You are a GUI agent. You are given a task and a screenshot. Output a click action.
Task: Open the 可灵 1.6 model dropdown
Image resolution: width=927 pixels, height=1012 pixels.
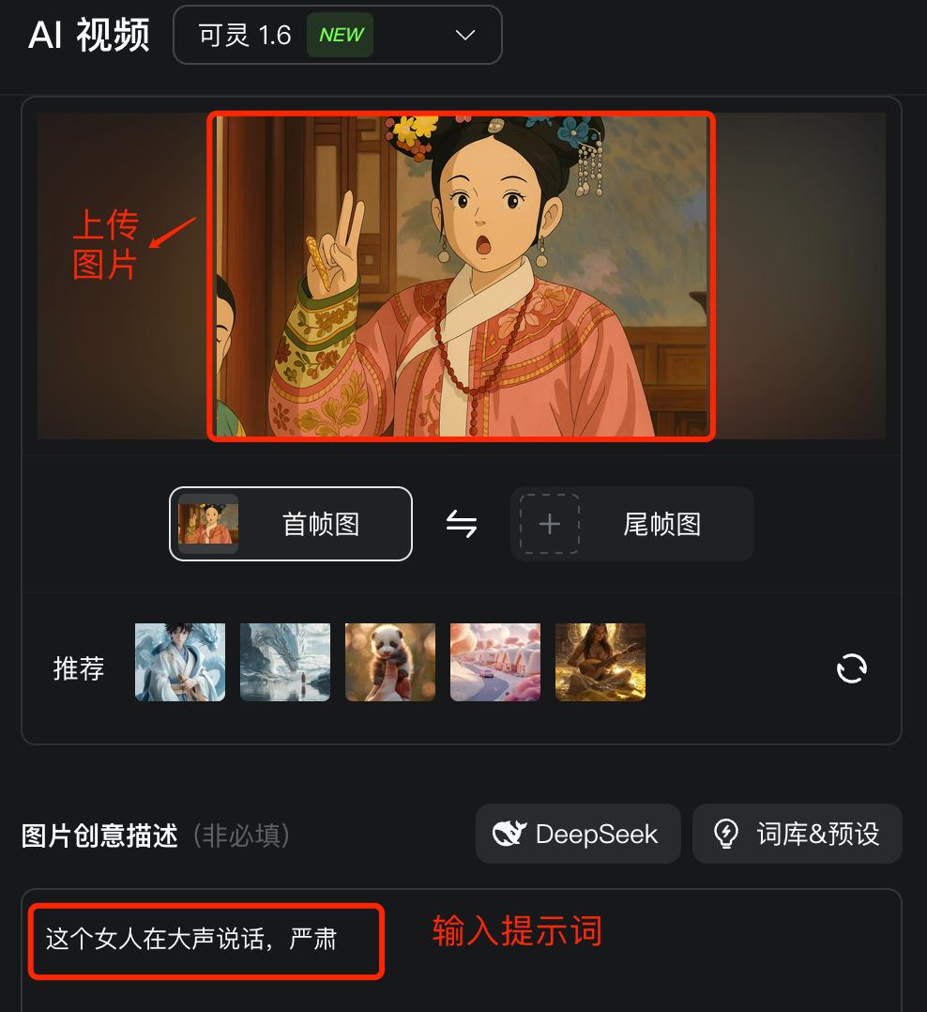(338, 35)
